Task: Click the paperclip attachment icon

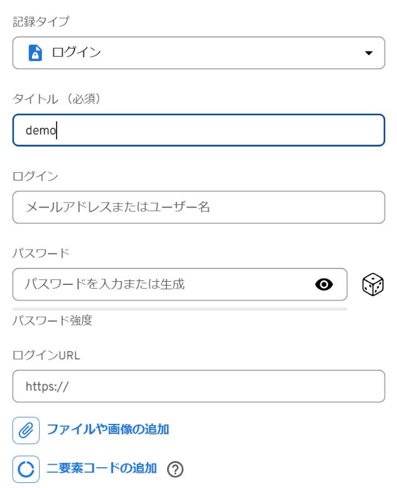Action: tap(26, 430)
